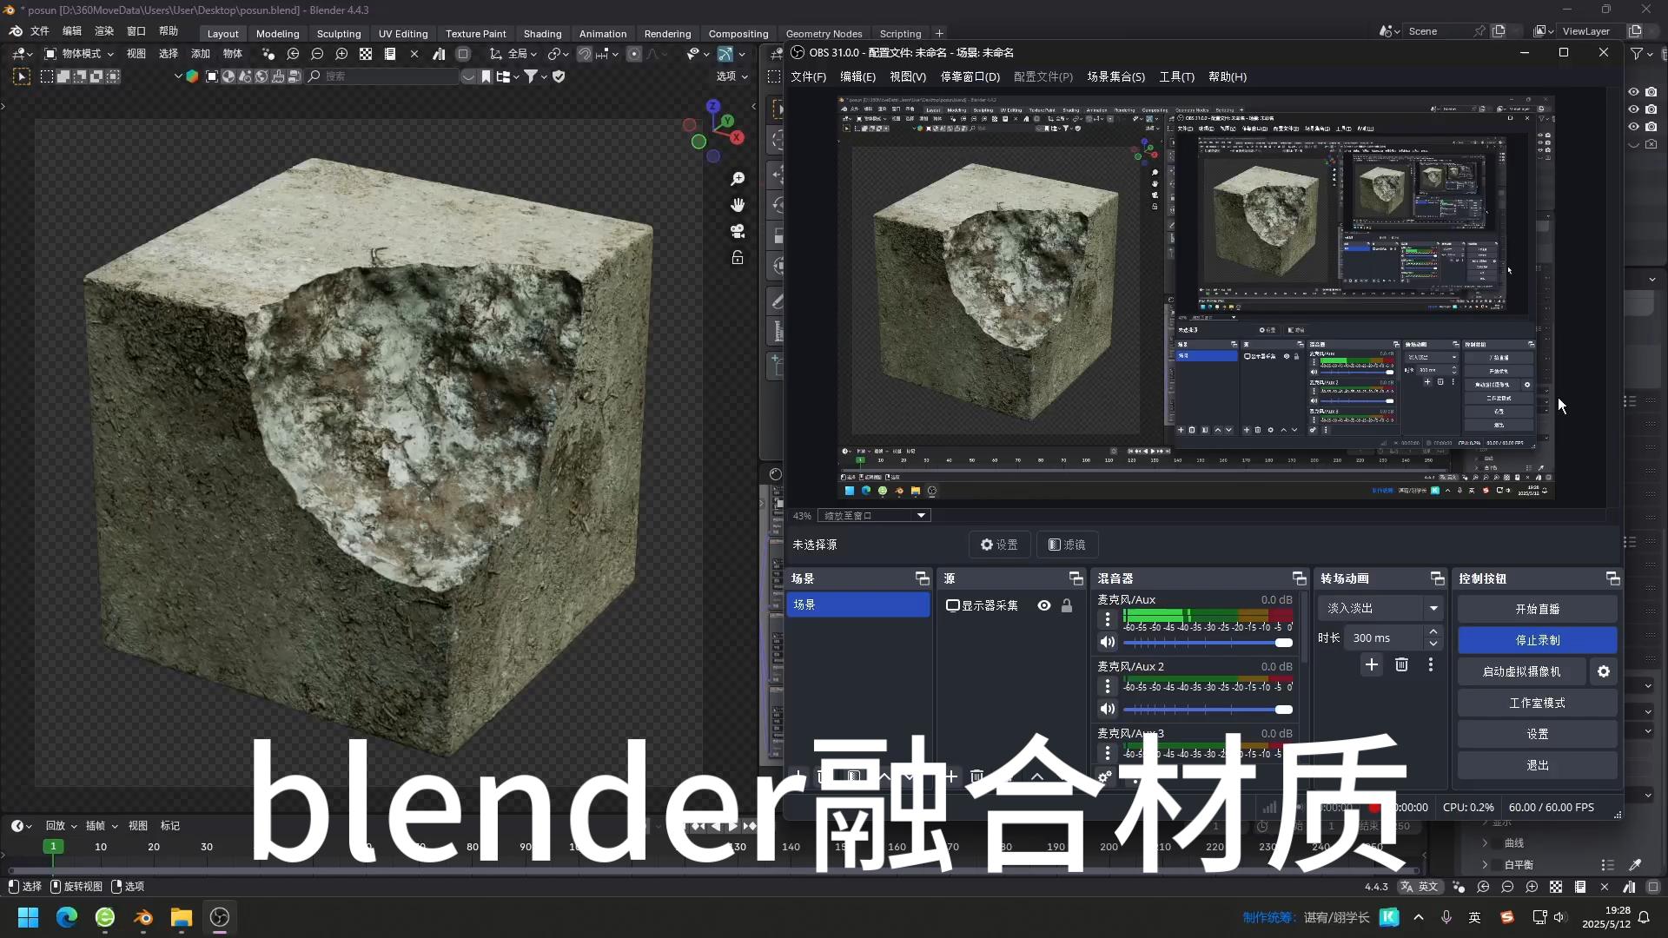Switch to the Shading workspace tab
The image size is (1668, 938).
click(542, 34)
